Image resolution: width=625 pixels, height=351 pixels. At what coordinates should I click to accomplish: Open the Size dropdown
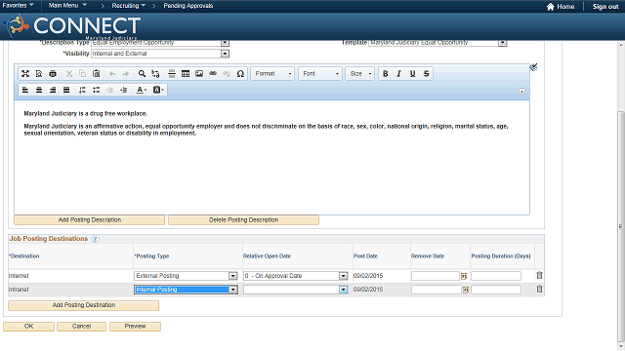[360, 74]
